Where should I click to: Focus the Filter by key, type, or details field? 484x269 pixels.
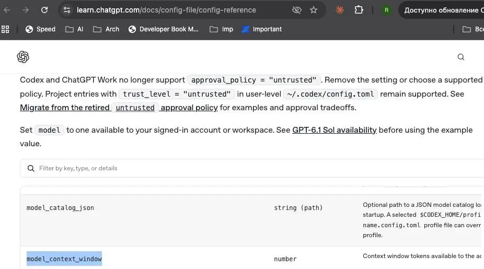pyautogui.click(x=252, y=168)
